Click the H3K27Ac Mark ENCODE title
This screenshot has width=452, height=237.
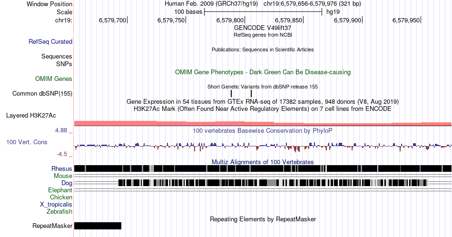click(x=263, y=109)
